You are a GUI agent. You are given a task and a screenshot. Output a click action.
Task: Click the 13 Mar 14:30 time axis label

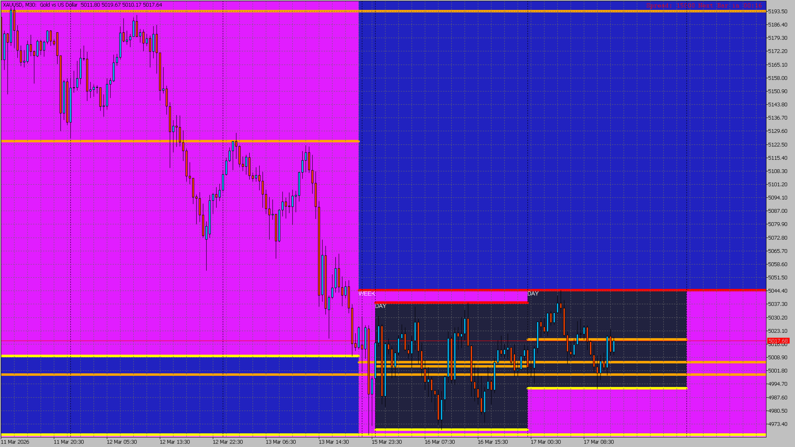[333, 442]
